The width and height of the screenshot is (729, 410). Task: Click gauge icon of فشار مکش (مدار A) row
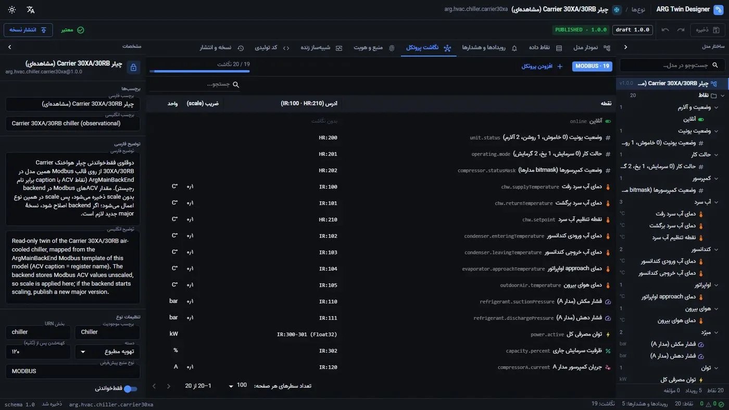click(608, 302)
